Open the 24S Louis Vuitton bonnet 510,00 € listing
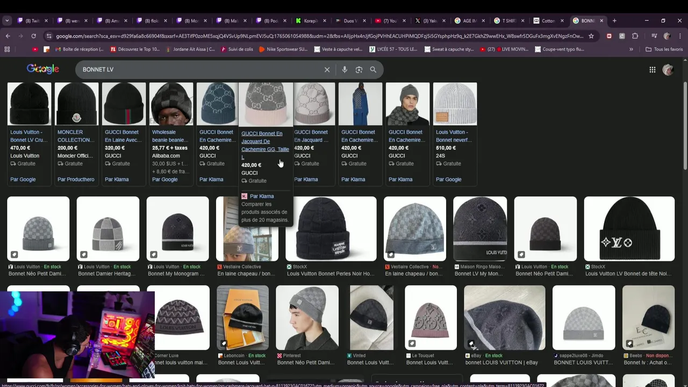 pyautogui.click(x=455, y=133)
